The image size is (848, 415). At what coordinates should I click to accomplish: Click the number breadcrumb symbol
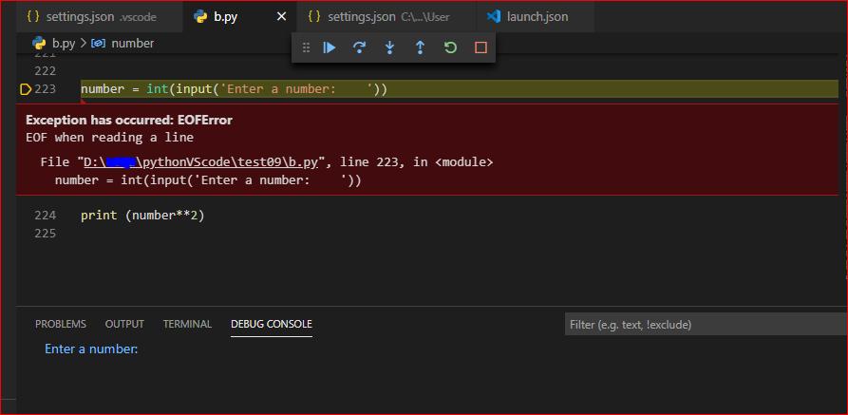point(133,44)
